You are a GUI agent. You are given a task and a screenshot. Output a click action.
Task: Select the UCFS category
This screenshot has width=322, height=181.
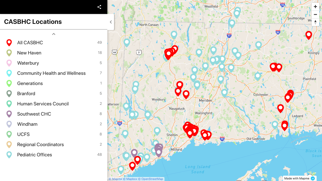pos(23,134)
